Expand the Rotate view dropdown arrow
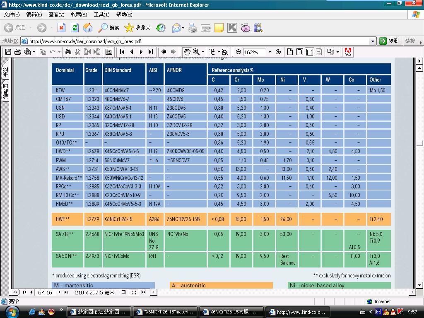 point(337,52)
